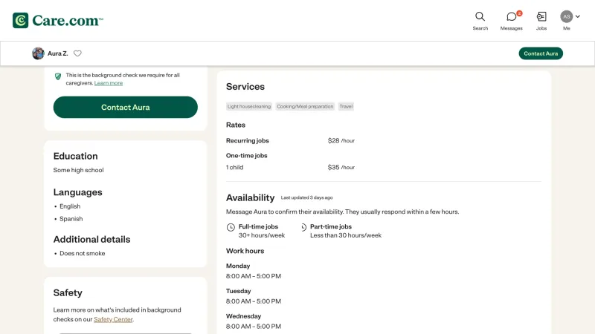The image size is (595, 334).
Task: Click Tuesday's 8:00 AM – 5:00 PM hours
Action: tap(254, 301)
